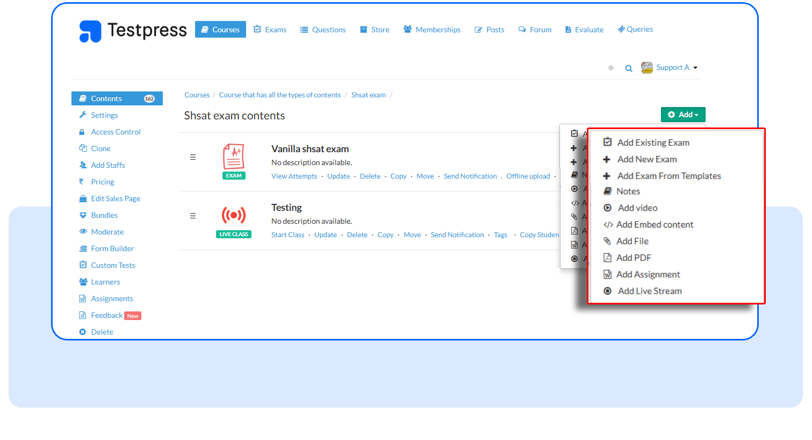Click the Offline upload link
Viewport: 812px width, 440px height.
tap(528, 176)
